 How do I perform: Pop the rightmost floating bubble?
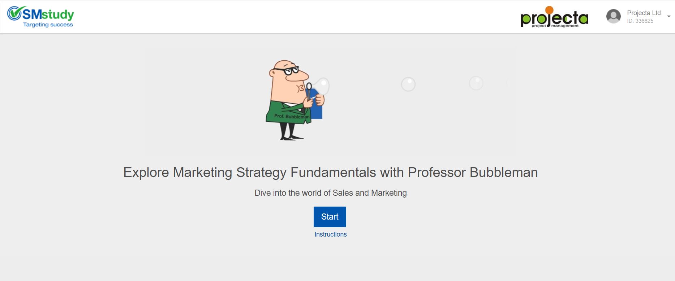pyautogui.click(x=476, y=83)
